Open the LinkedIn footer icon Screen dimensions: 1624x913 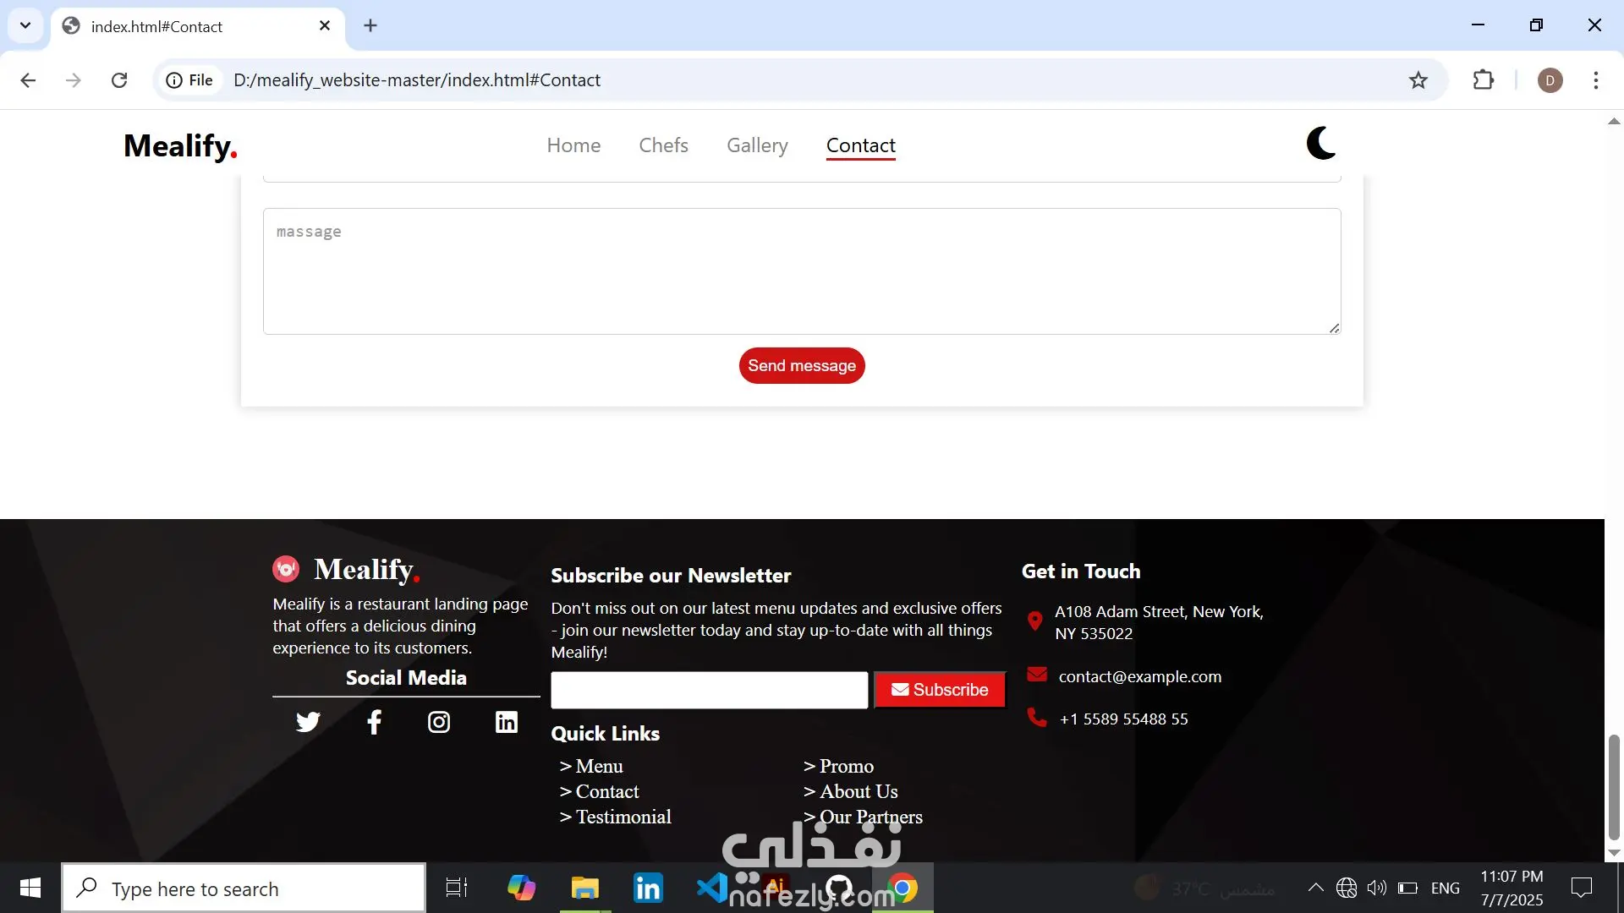[506, 722]
